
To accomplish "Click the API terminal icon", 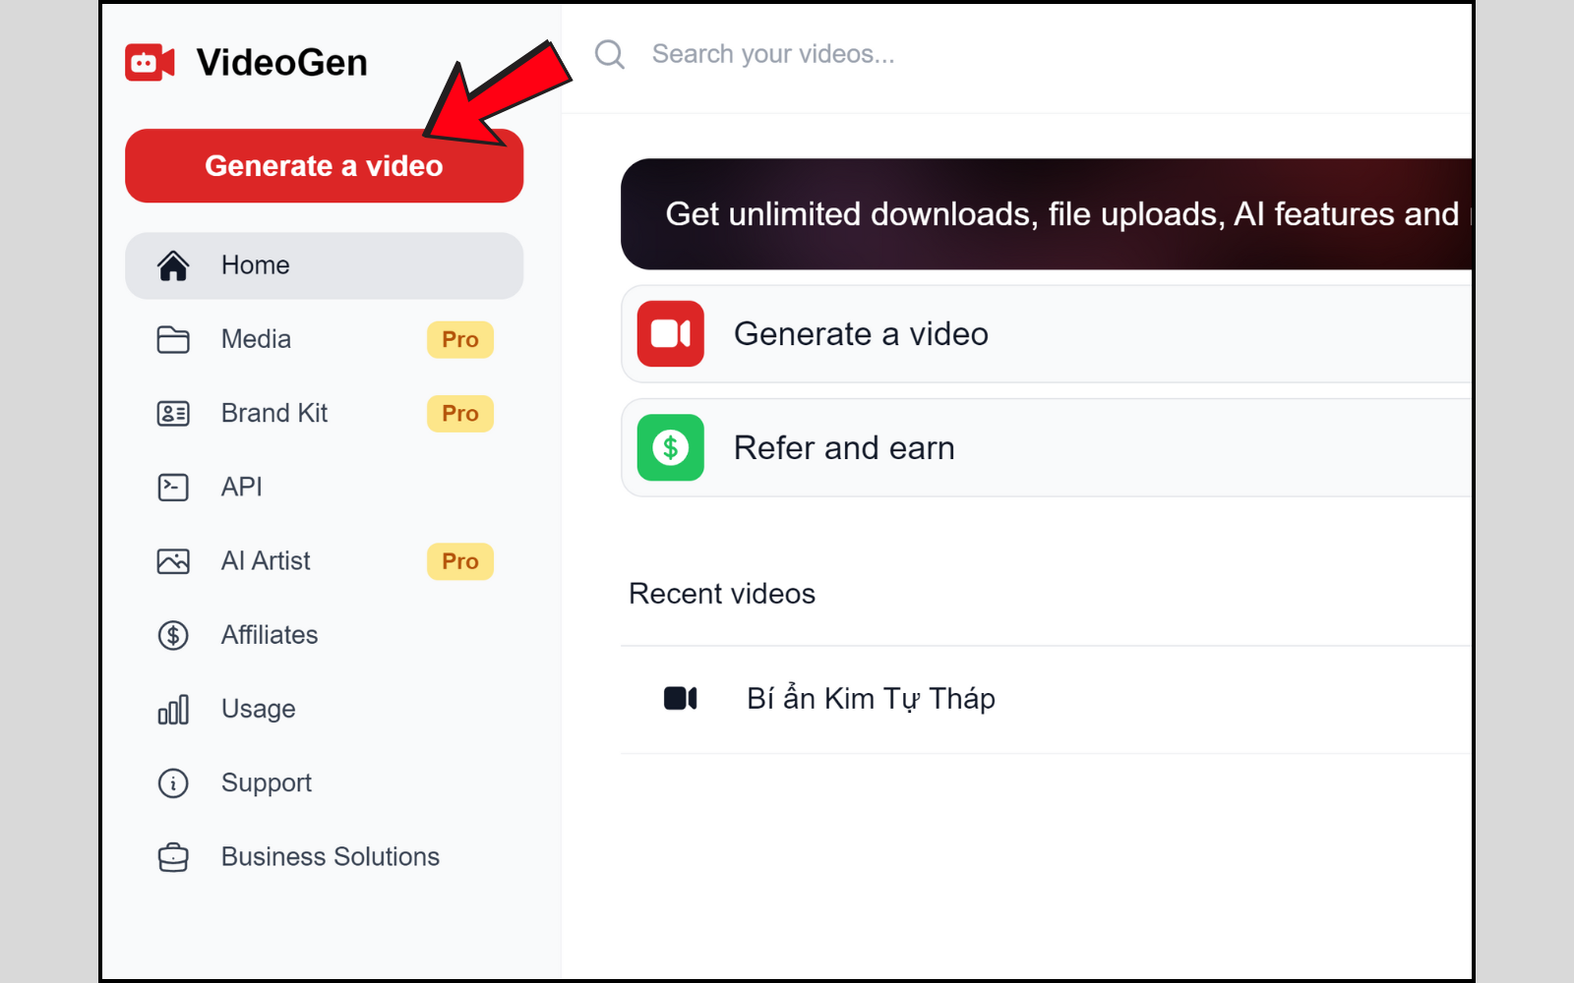I will tap(173, 487).
